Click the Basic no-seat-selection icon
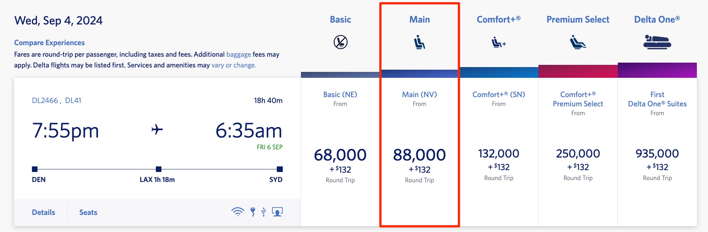 tap(340, 42)
